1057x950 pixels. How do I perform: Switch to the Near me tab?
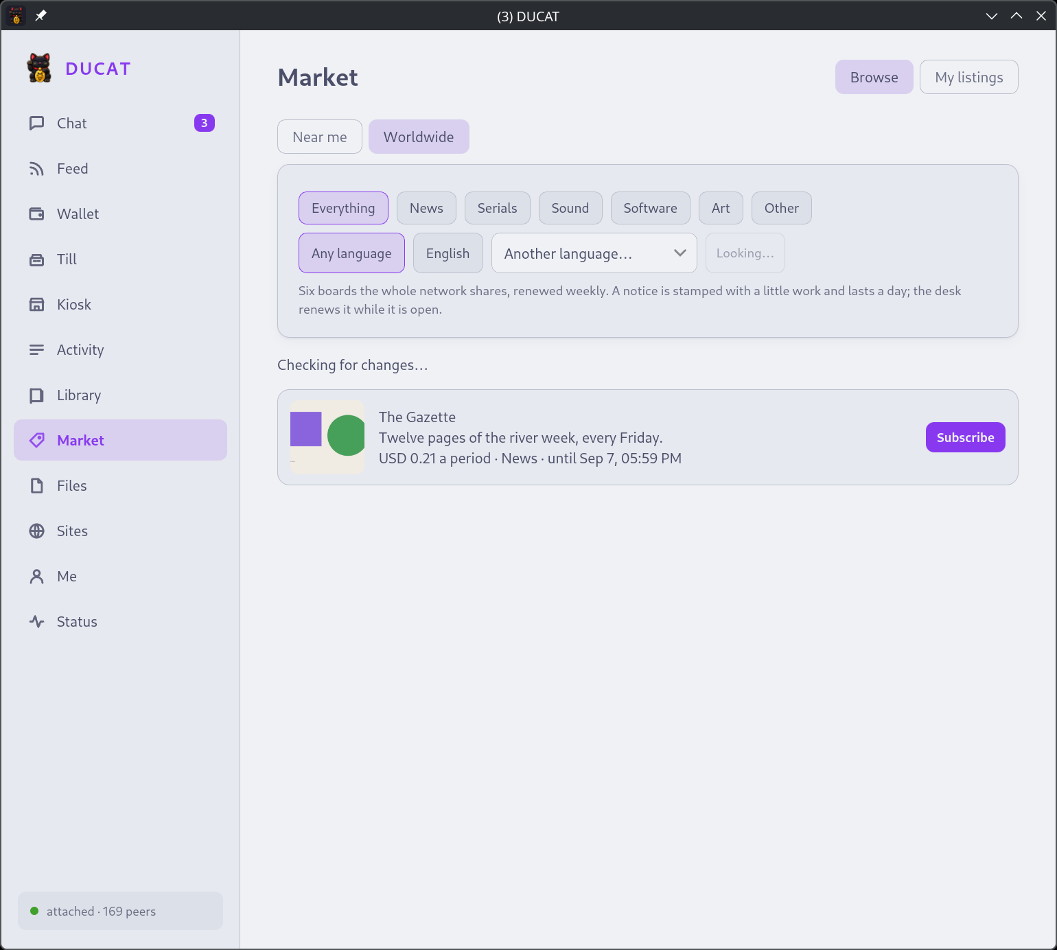320,137
